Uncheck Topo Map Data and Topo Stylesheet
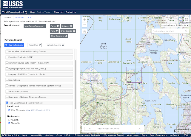 point(7,103)
